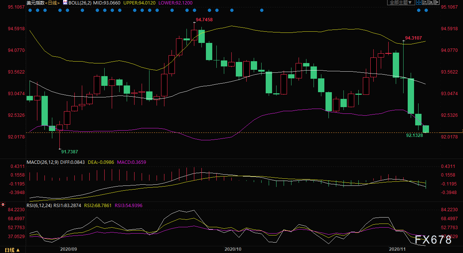
Task: Open the 日线 period selector at the bottom left
Action: (12, 250)
